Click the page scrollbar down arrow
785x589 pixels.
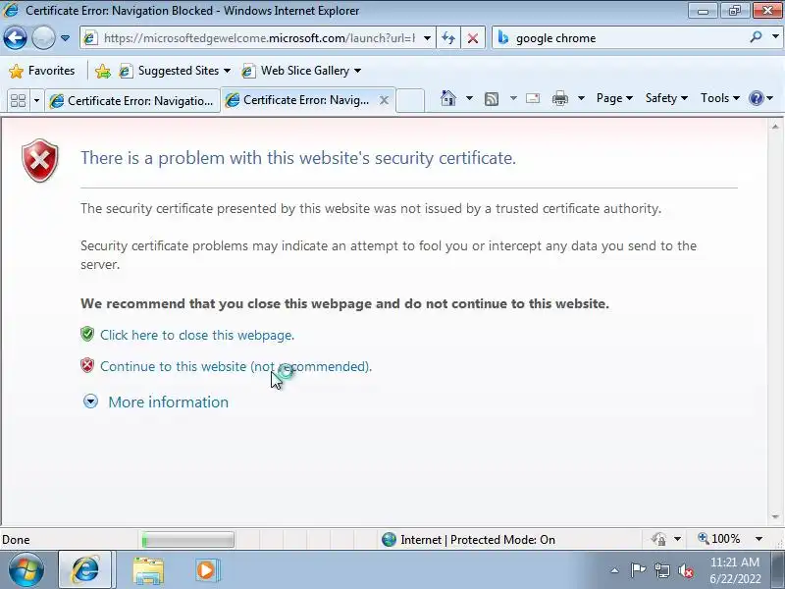(x=775, y=517)
